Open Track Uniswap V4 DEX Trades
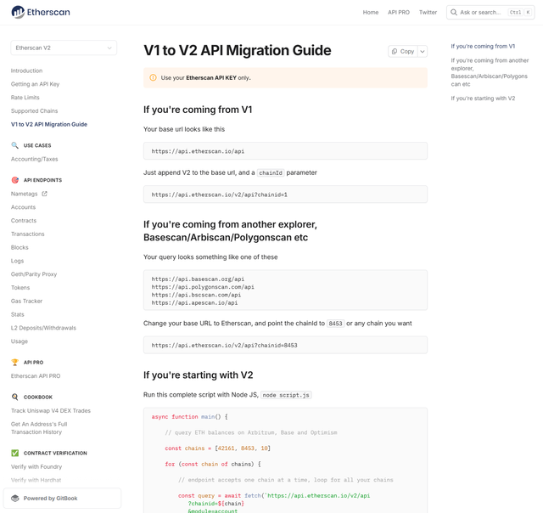The width and height of the screenshot is (543, 513). click(51, 411)
